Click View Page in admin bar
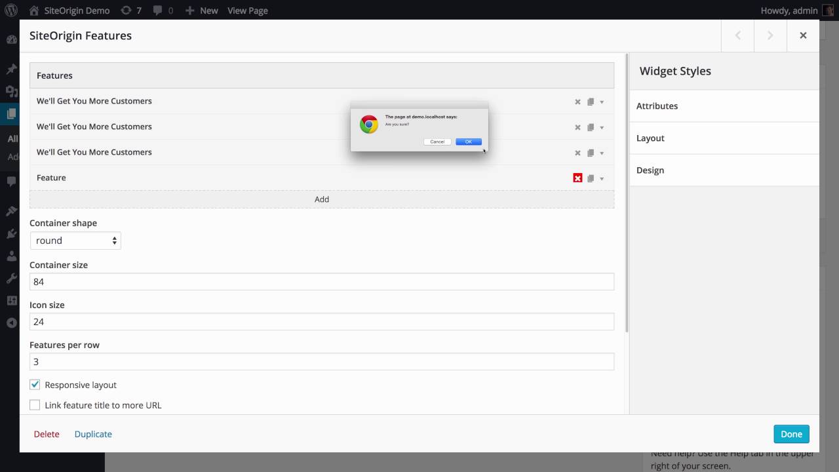Viewport: 839px width, 472px height. [x=247, y=10]
